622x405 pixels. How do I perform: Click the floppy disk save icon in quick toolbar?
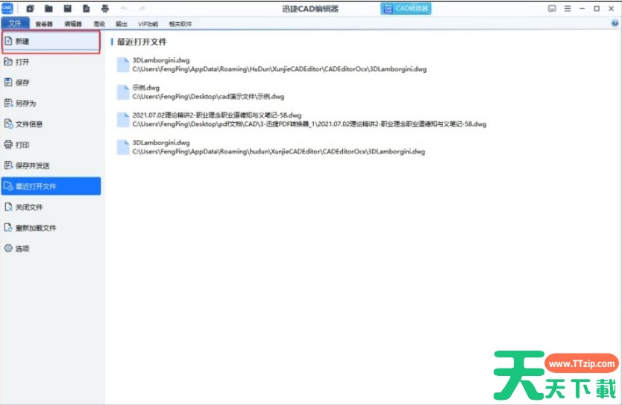[x=67, y=8]
